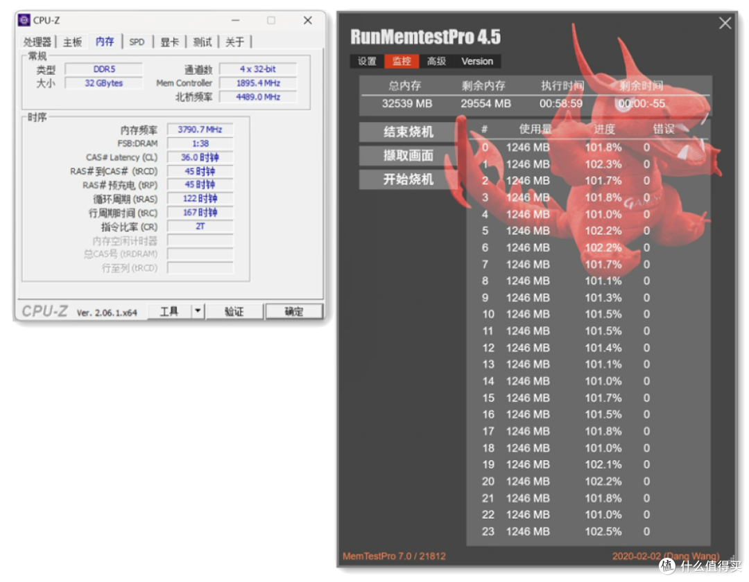Click the 29554 MB remaining memory value
This screenshot has height=582, width=749.
pyautogui.click(x=485, y=103)
